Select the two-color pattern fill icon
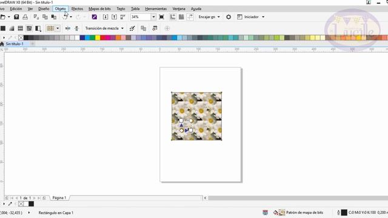Image resolution: width=388 pixels, height=218 pixels. point(38,28)
